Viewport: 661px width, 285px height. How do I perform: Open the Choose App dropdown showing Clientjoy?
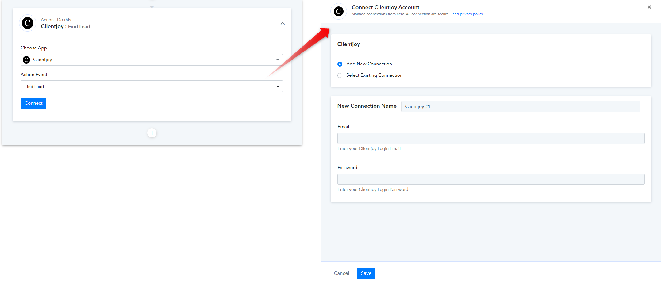click(x=152, y=60)
